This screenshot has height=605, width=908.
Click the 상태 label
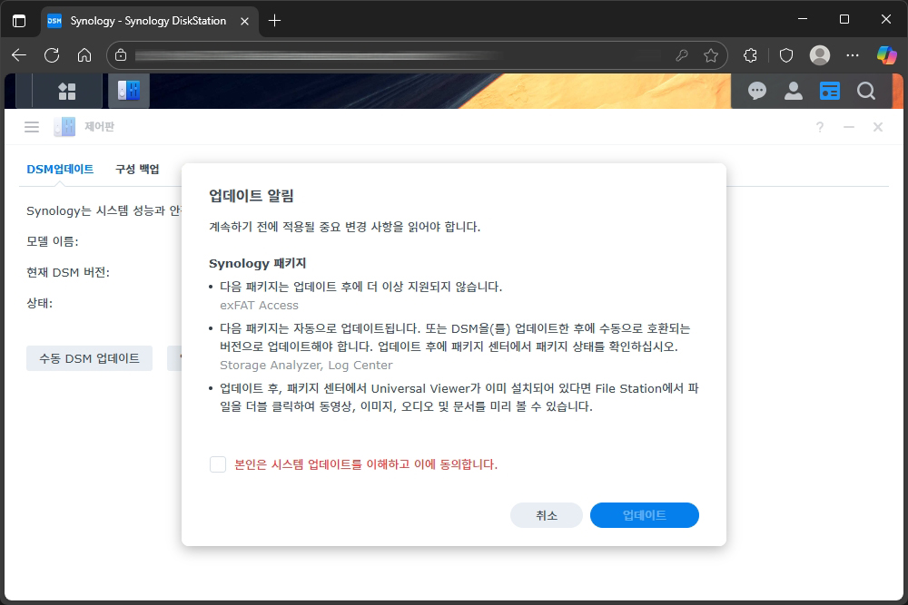(x=39, y=303)
